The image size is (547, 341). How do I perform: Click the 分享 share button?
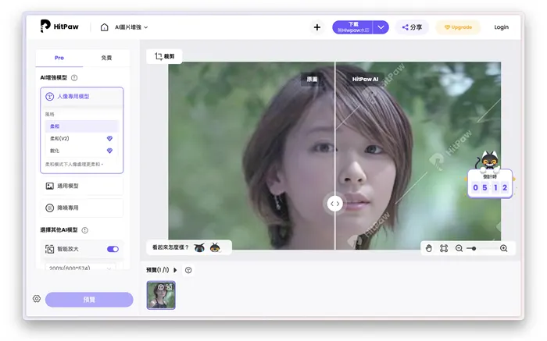412,27
